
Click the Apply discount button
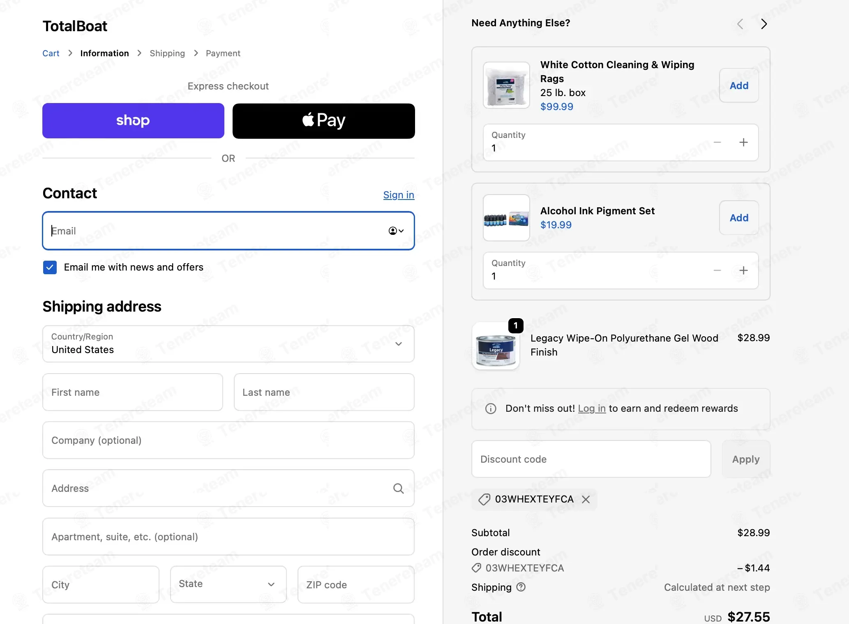point(746,459)
